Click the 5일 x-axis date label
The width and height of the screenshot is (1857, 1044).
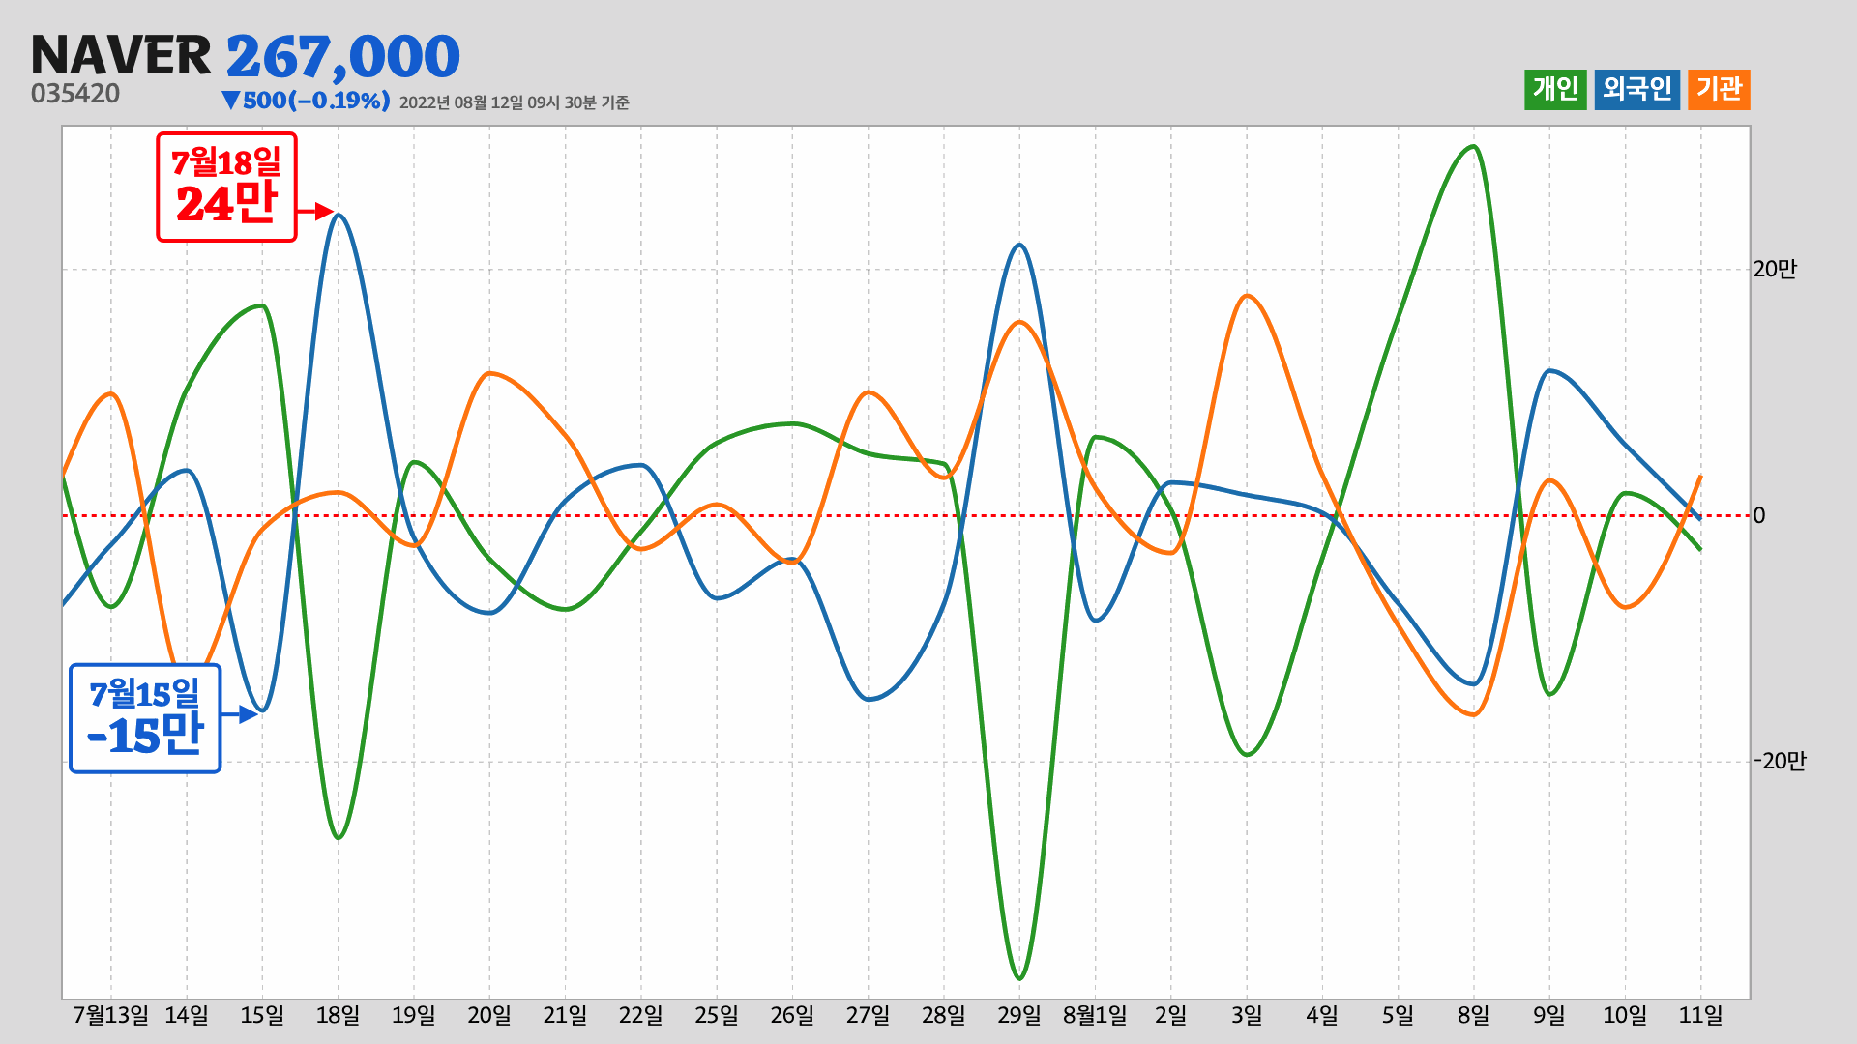[x=1398, y=1016]
